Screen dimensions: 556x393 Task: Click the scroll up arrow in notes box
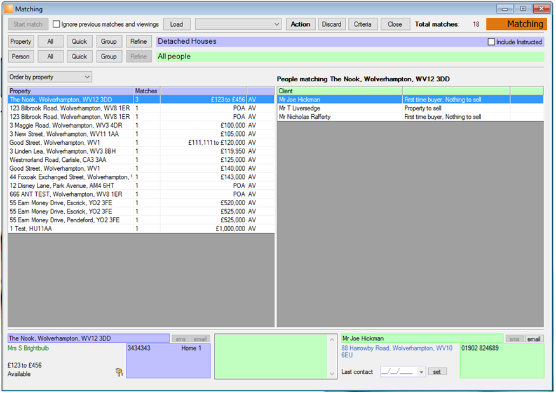click(332, 340)
